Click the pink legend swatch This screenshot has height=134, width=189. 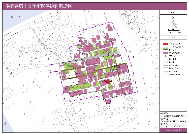pos(165,53)
